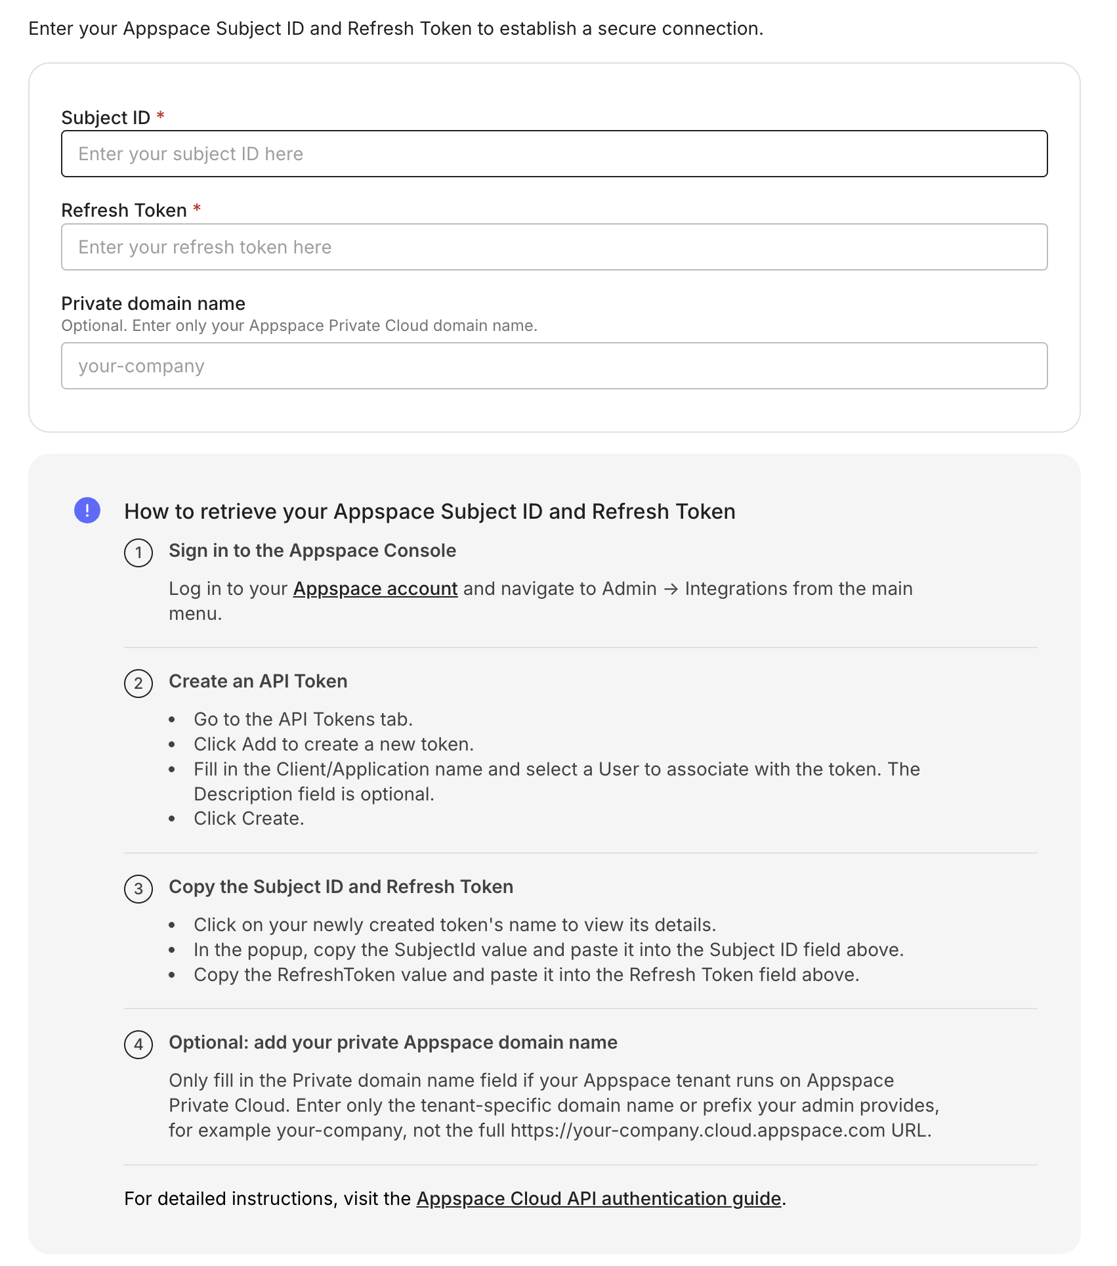Select the Private domain name label
The image size is (1117, 1266).
152,303
